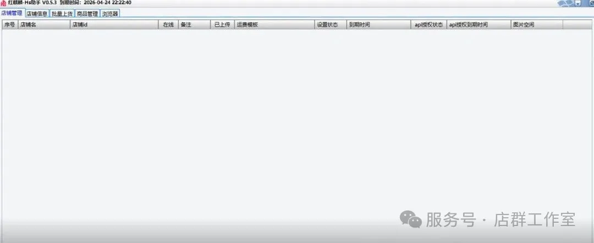Open the title bar dropdown arrow button

[577, 3]
